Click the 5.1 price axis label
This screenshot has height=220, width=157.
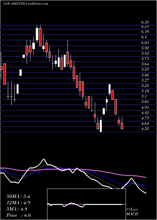tap(144, 96)
